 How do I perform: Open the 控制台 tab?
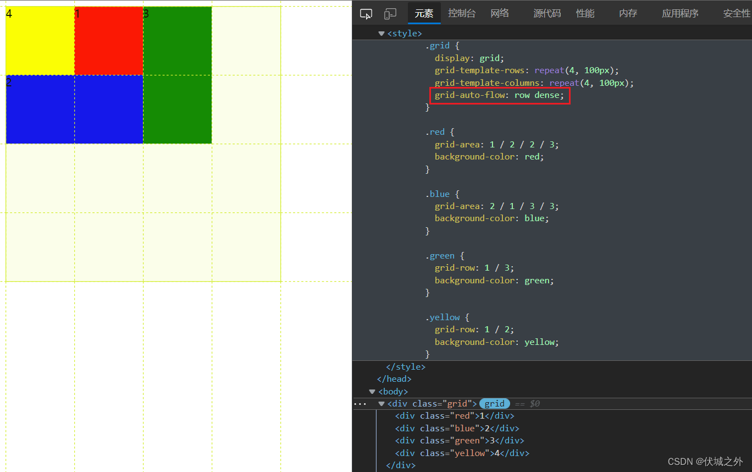tap(462, 14)
